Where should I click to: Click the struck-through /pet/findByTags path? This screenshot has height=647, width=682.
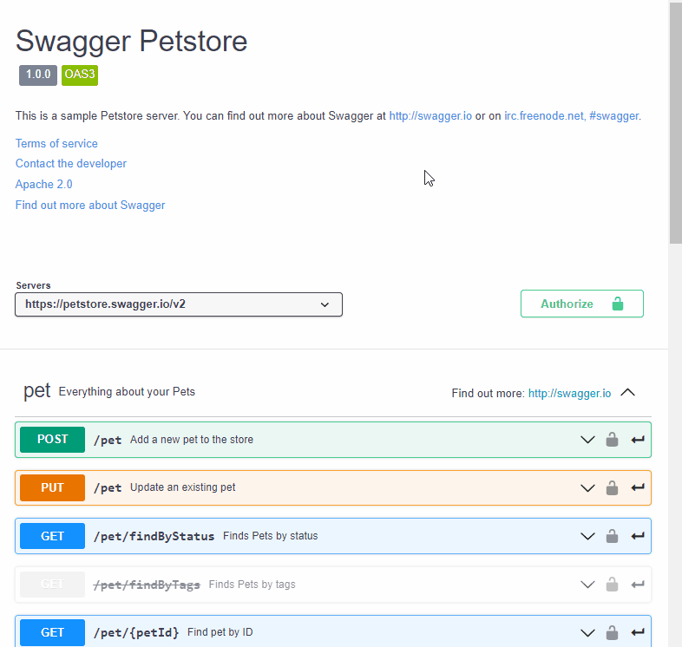tap(147, 585)
